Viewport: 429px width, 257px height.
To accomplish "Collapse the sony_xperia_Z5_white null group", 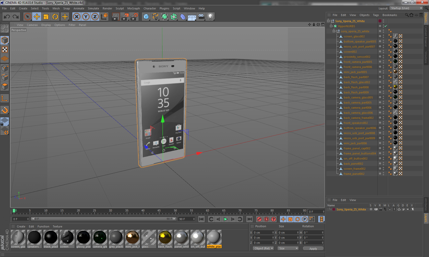I will tap(334, 31).
